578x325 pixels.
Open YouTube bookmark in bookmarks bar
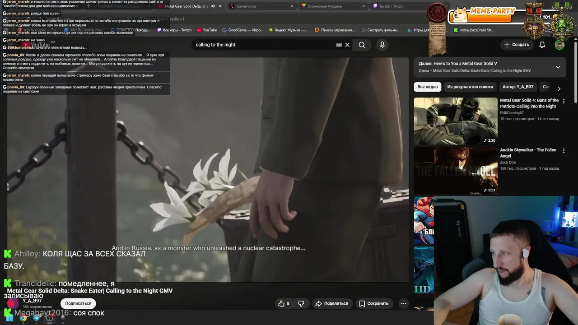[x=207, y=30]
